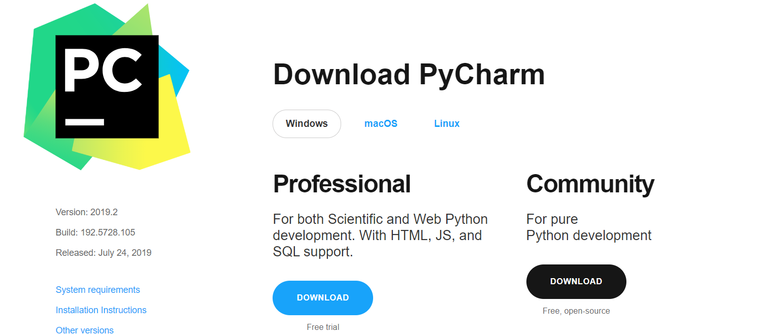Click the Free trial label
The height and width of the screenshot is (335, 766).
point(323,327)
